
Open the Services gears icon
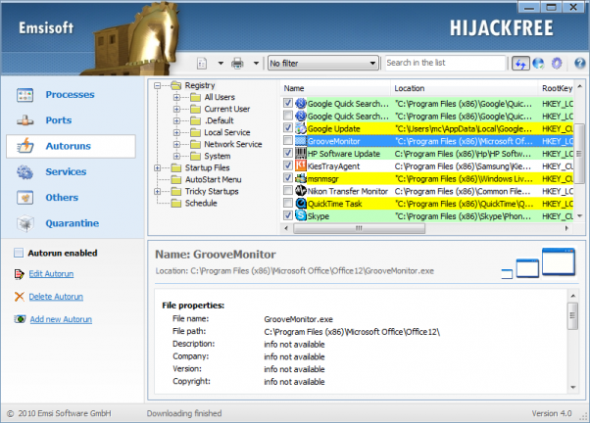[25, 171]
